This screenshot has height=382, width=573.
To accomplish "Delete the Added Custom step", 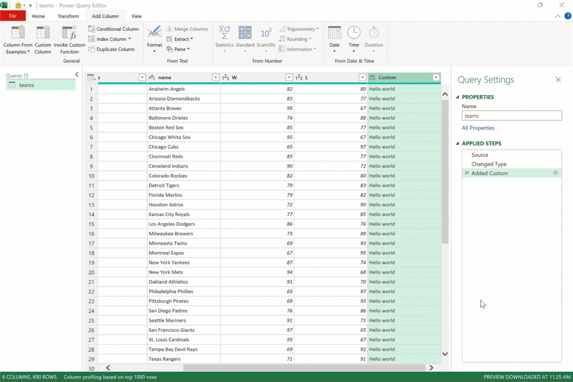I will pos(467,173).
